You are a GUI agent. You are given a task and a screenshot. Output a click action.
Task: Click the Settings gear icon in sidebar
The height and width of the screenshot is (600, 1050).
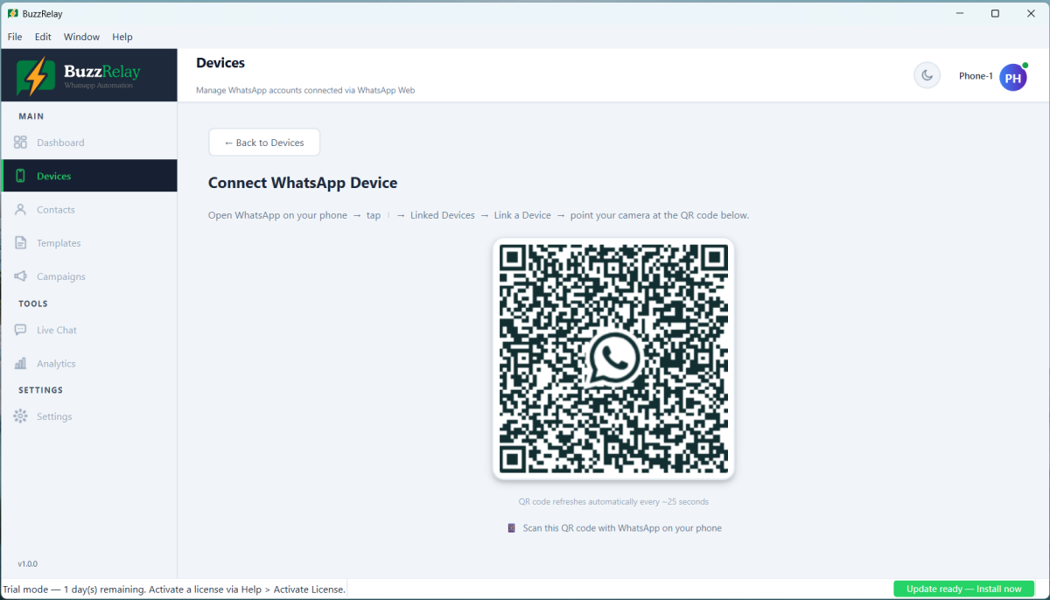20,416
